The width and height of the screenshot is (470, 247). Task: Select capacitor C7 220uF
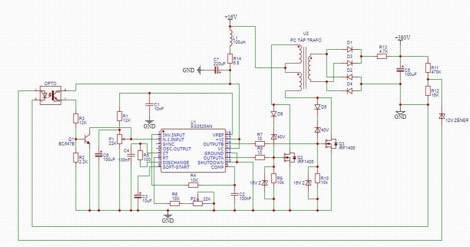[x=216, y=70]
